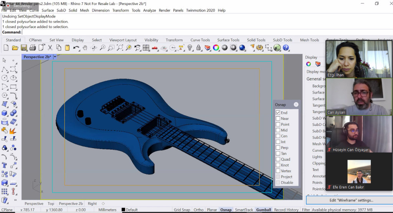The image size is (393, 213).
Task: Switch to the Curve Tools toolbar tab
Action: tap(200, 40)
